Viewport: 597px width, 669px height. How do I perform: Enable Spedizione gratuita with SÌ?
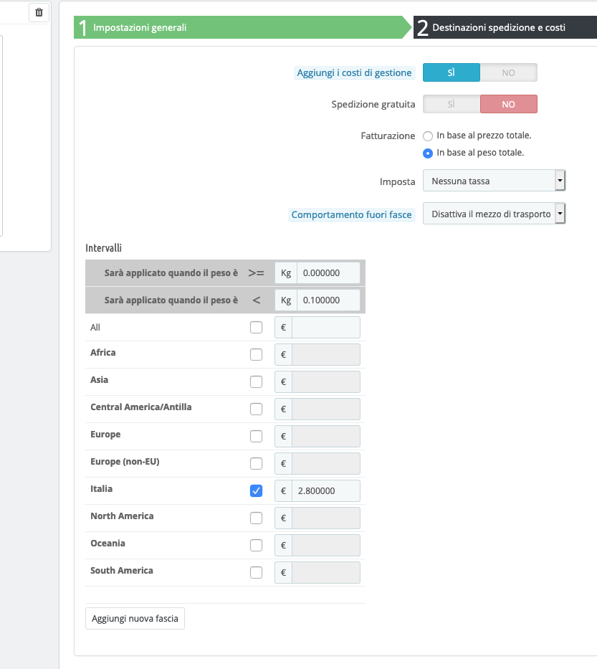(x=452, y=104)
